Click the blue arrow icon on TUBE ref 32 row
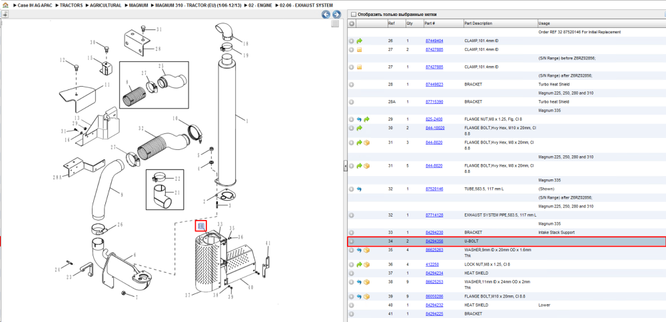This screenshot has height=322, width=666. [360, 189]
